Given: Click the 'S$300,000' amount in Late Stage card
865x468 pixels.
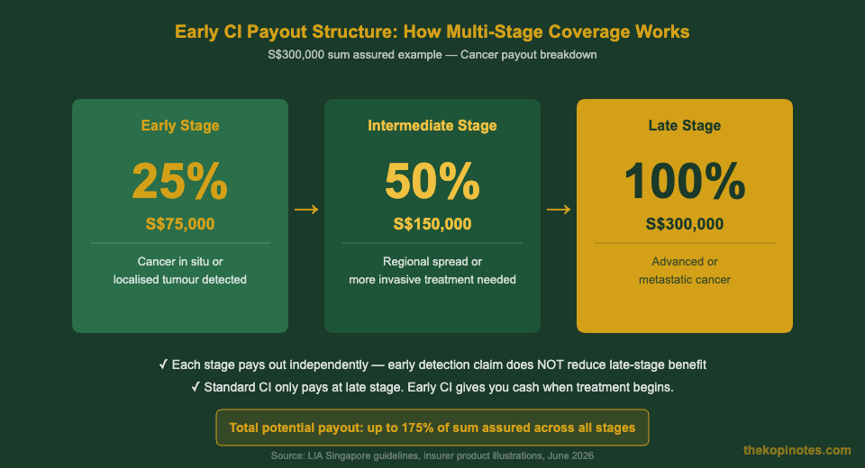Looking at the screenshot, I should (x=685, y=224).
